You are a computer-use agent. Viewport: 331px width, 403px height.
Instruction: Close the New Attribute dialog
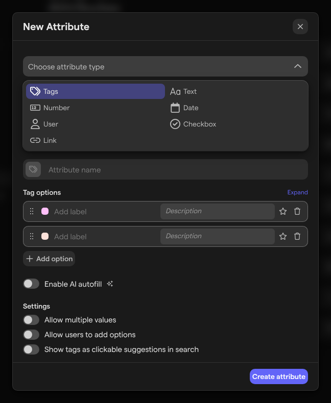pyautogui.click(x=300, y=27)
